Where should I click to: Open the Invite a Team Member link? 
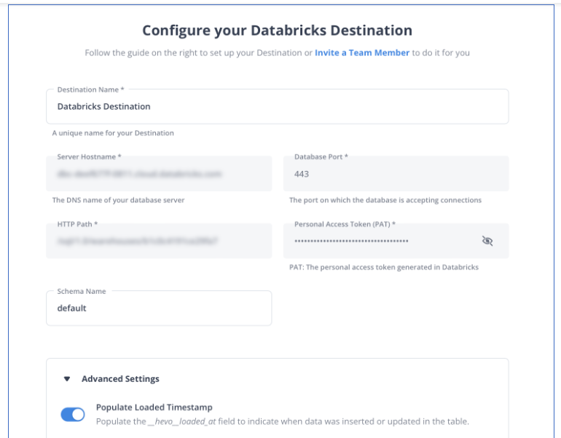pyautogui.click(x=361, y=53)
